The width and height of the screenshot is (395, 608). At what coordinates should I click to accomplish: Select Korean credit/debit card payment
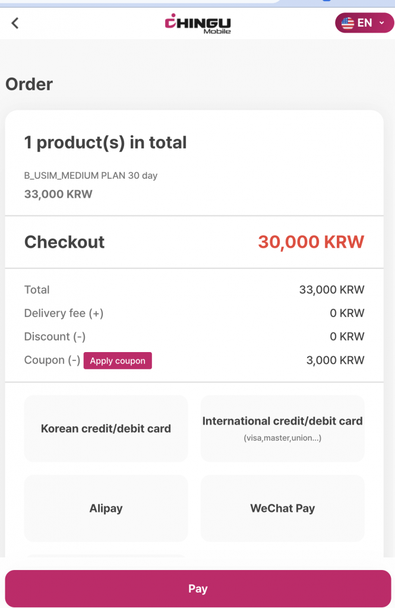point(106,429)
